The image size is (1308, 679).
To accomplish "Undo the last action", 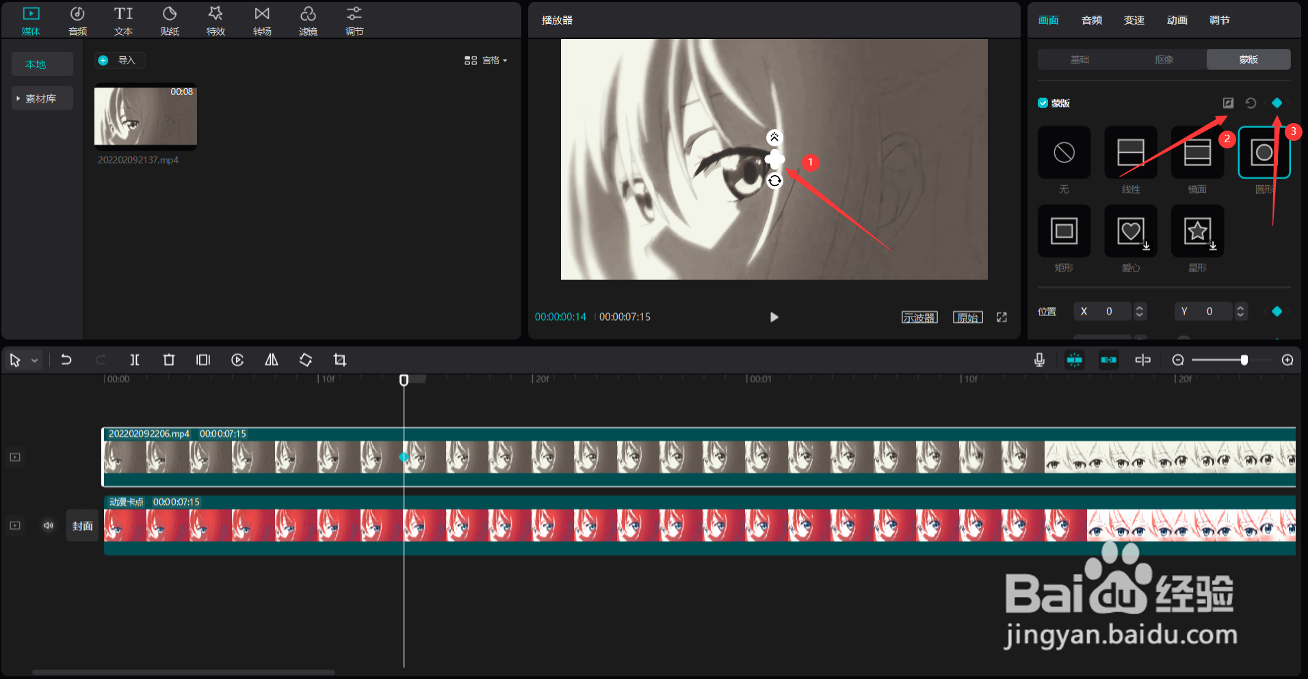I will [x=66, y=360].
